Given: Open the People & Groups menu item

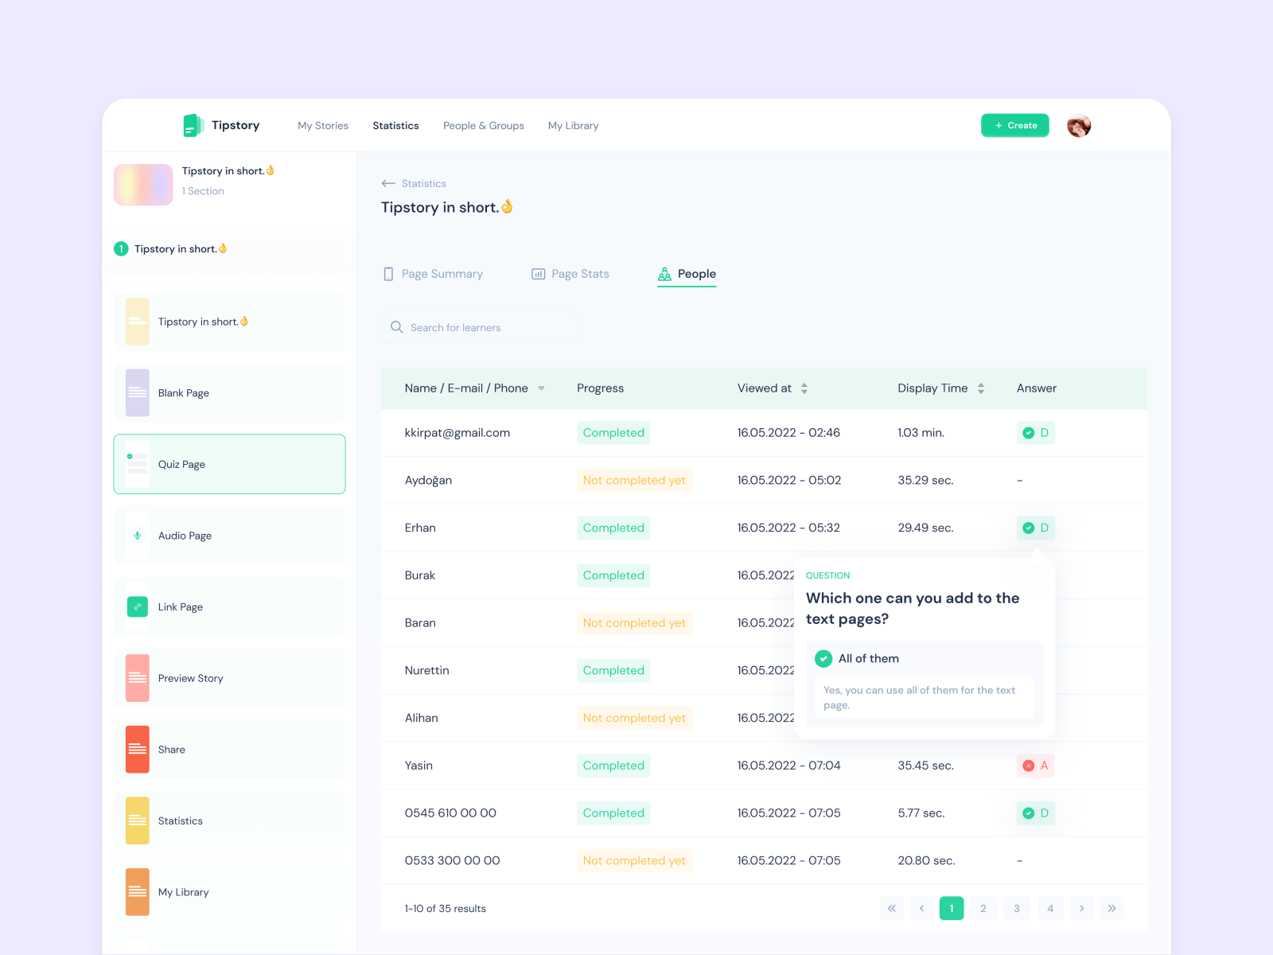Looking at the screenshot, I should 483,125.
